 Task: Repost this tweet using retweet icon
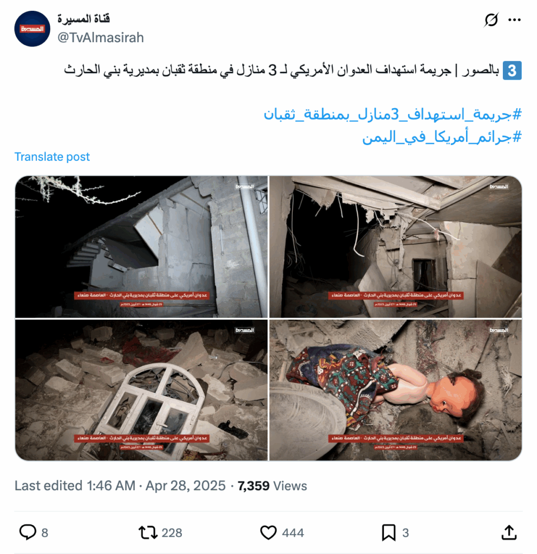pos(148,532)
